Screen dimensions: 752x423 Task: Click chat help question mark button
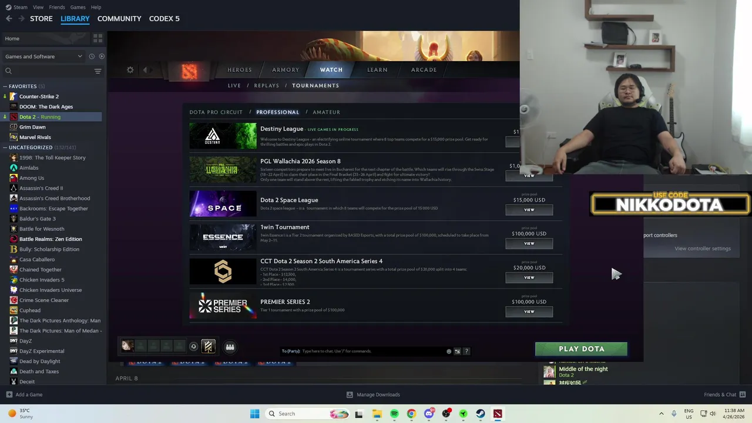(466, 351)
